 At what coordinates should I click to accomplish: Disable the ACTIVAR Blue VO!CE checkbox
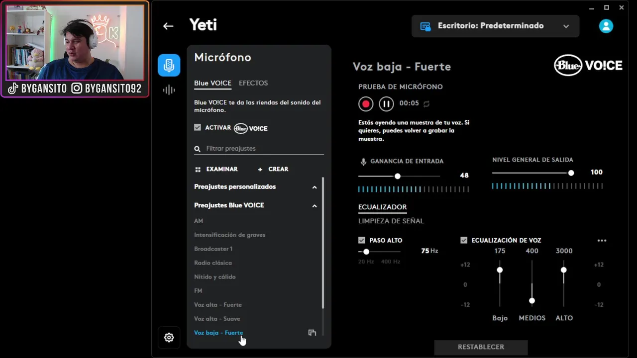tap(198, 128)
